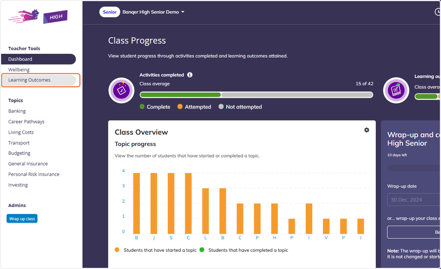The image size is (441, 269).
Task: Click the Class Overview heading
Action: pos(141,132)
